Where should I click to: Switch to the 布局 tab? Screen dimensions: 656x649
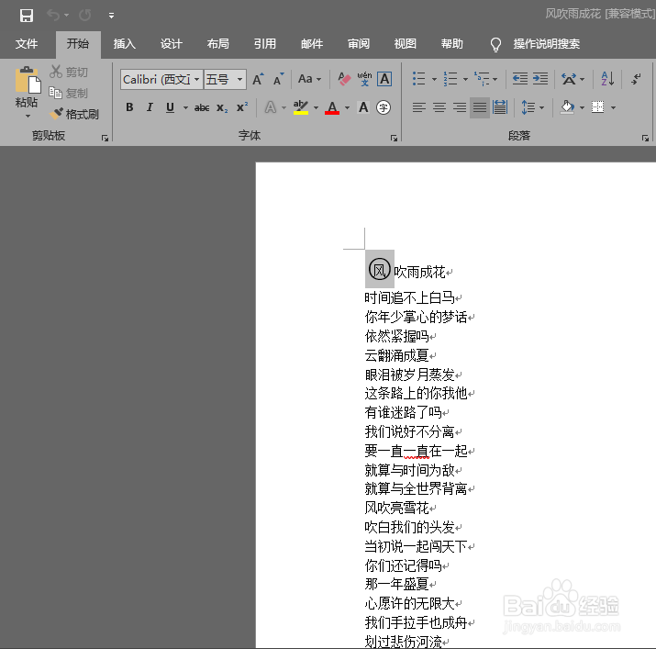(x=218, y=44)
